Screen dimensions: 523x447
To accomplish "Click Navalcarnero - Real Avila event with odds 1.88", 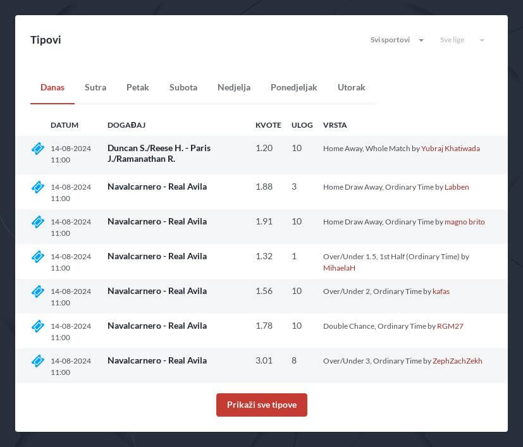I will pyautogui.click(x=157, y=187).
